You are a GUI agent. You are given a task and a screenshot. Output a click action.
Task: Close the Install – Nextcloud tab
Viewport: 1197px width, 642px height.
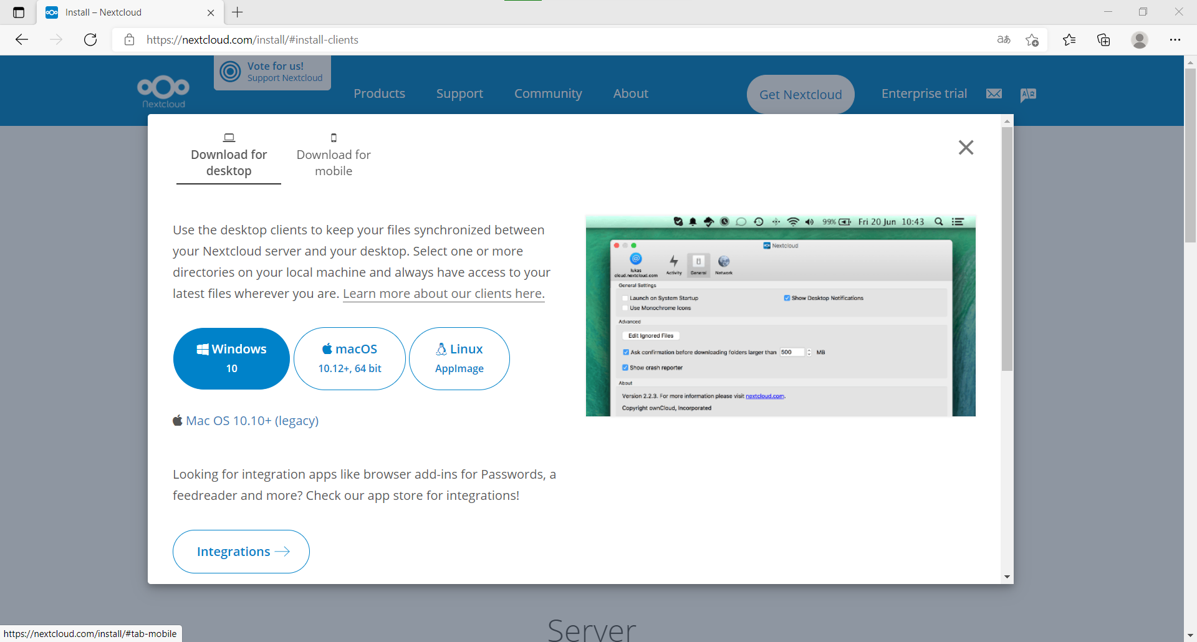(x=211, y=12)
